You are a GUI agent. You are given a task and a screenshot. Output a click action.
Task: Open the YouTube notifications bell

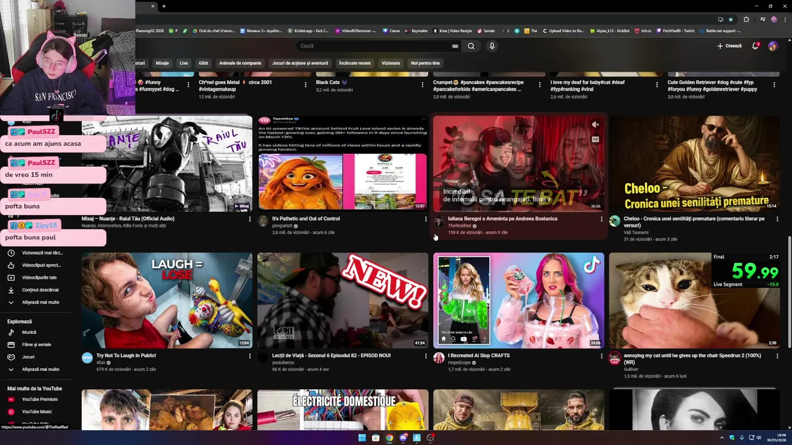tap(755, 46)
